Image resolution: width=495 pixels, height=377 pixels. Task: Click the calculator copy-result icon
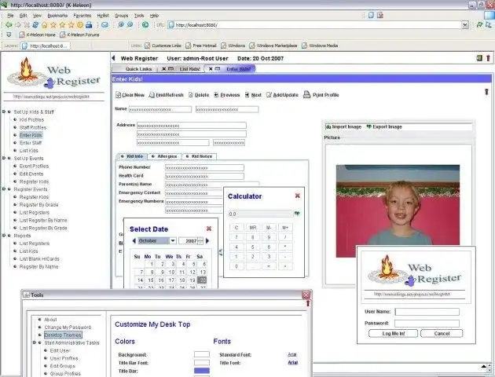(297, 214)
